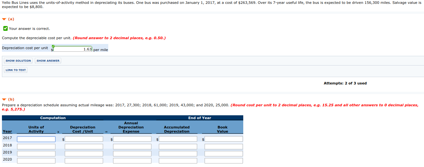This screenshot has width=424, height=167.
Task: Select 2019 Depreciation Cost/Unit input
Action: click(x=84, y=154)
